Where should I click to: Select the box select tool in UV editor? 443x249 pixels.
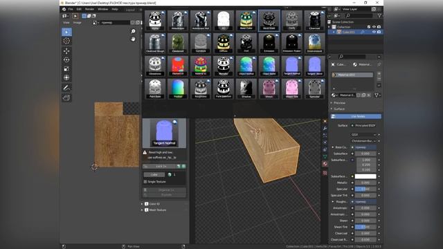(x=66, y=32)
